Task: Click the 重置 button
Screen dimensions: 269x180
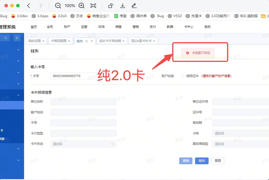Action: click(218, 161)
